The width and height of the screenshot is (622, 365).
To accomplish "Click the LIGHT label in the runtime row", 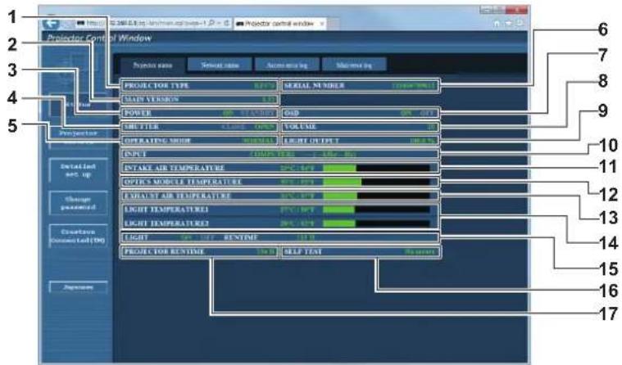I will 137,237.
